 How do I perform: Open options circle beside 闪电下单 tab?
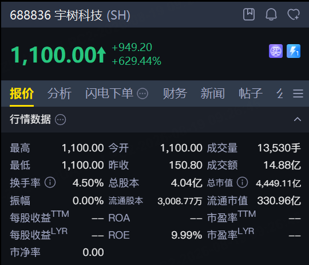point(142,93)
